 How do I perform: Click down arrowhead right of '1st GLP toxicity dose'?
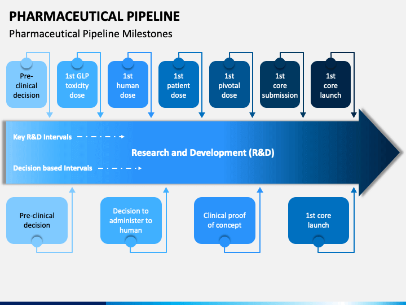click(x=100, y=115)
